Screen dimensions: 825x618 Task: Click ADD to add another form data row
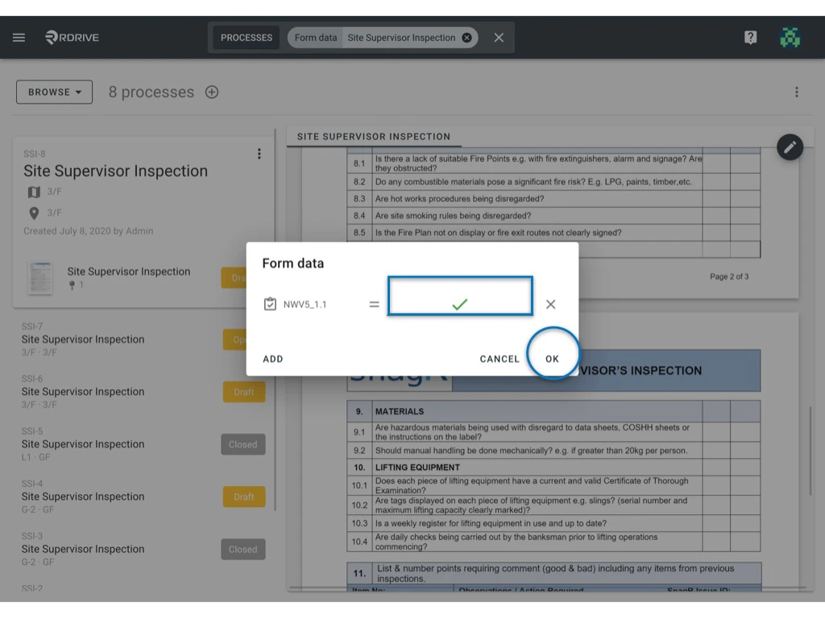tap(272, 359)
